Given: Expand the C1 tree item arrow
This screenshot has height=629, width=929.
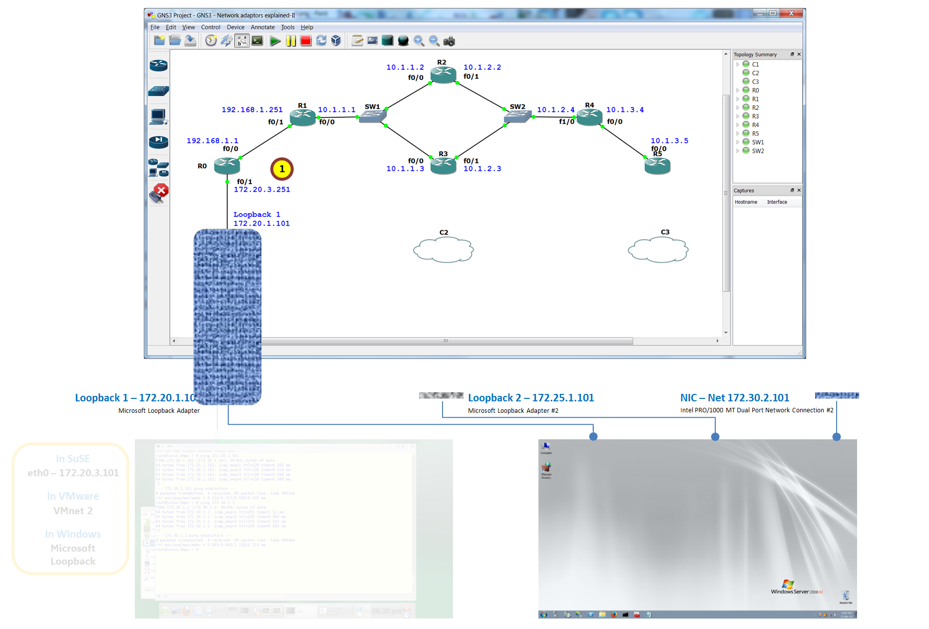Looking at the screenshot, I should coord(738,64).
